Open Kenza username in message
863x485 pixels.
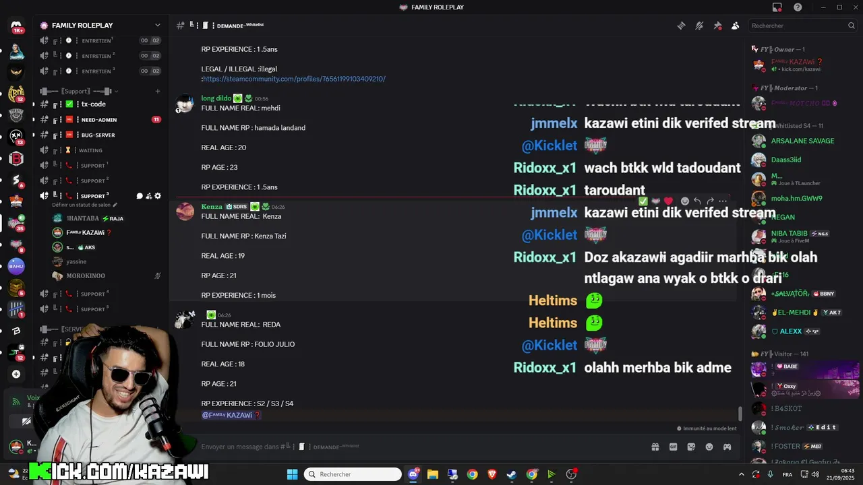[x=212, y=207]
